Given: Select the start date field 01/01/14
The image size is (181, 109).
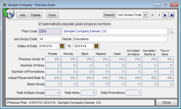Looking at the screenshot, I should (x=48, y=46).
